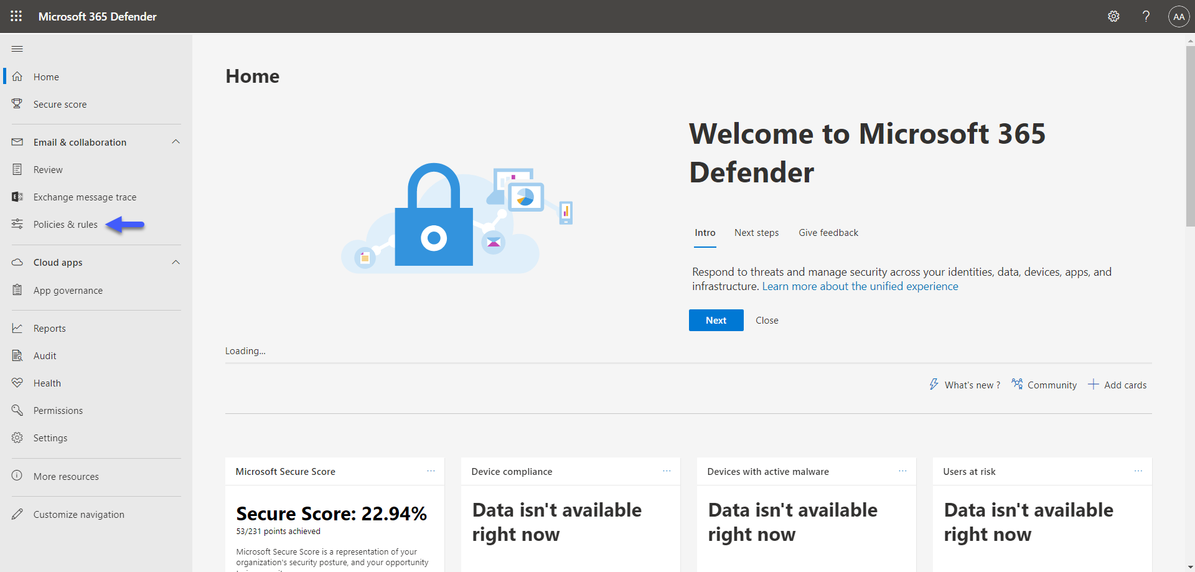Open Permissions in navigation
This screenshot has width=1195, height=572.
(58, 410)
